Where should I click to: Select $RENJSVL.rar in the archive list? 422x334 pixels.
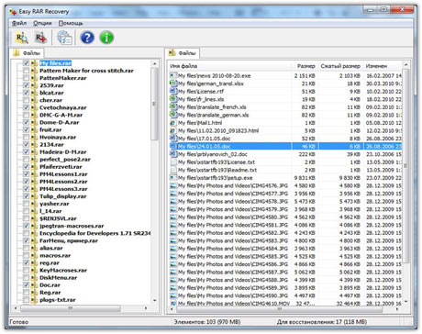58,218
